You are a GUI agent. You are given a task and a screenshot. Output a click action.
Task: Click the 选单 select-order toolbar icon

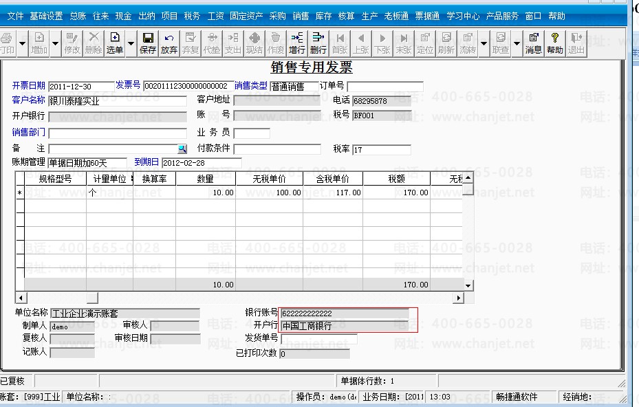(115, 43)
